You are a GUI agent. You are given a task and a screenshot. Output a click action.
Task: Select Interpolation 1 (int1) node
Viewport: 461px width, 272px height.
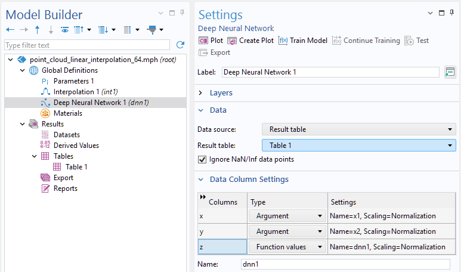click(85, 92)
